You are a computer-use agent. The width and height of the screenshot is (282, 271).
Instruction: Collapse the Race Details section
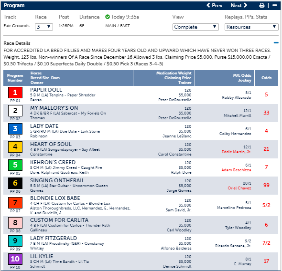[276, 43]
